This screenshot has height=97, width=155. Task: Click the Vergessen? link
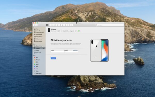point(75,50)
